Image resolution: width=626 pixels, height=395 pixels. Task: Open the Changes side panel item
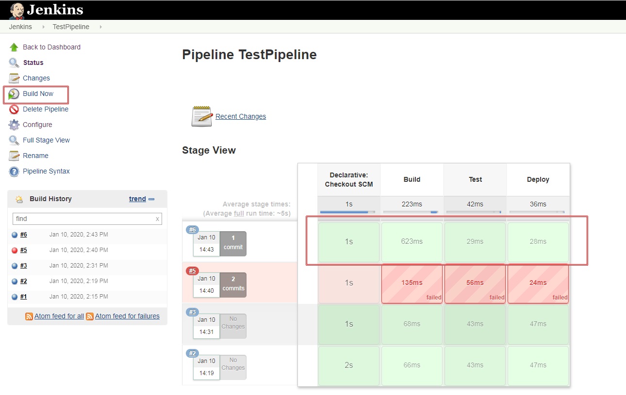coord(36,78)
